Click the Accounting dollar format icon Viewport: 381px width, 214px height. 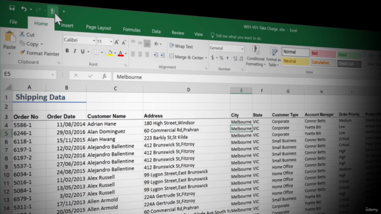click(x=213, y=58)
